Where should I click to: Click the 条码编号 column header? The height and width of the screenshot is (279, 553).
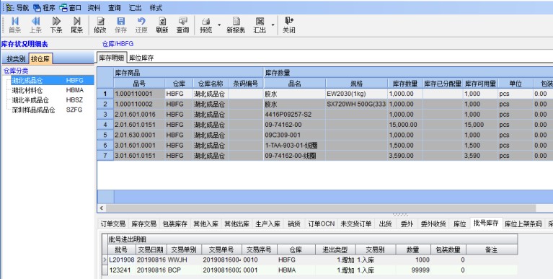(x=245, y=84)
